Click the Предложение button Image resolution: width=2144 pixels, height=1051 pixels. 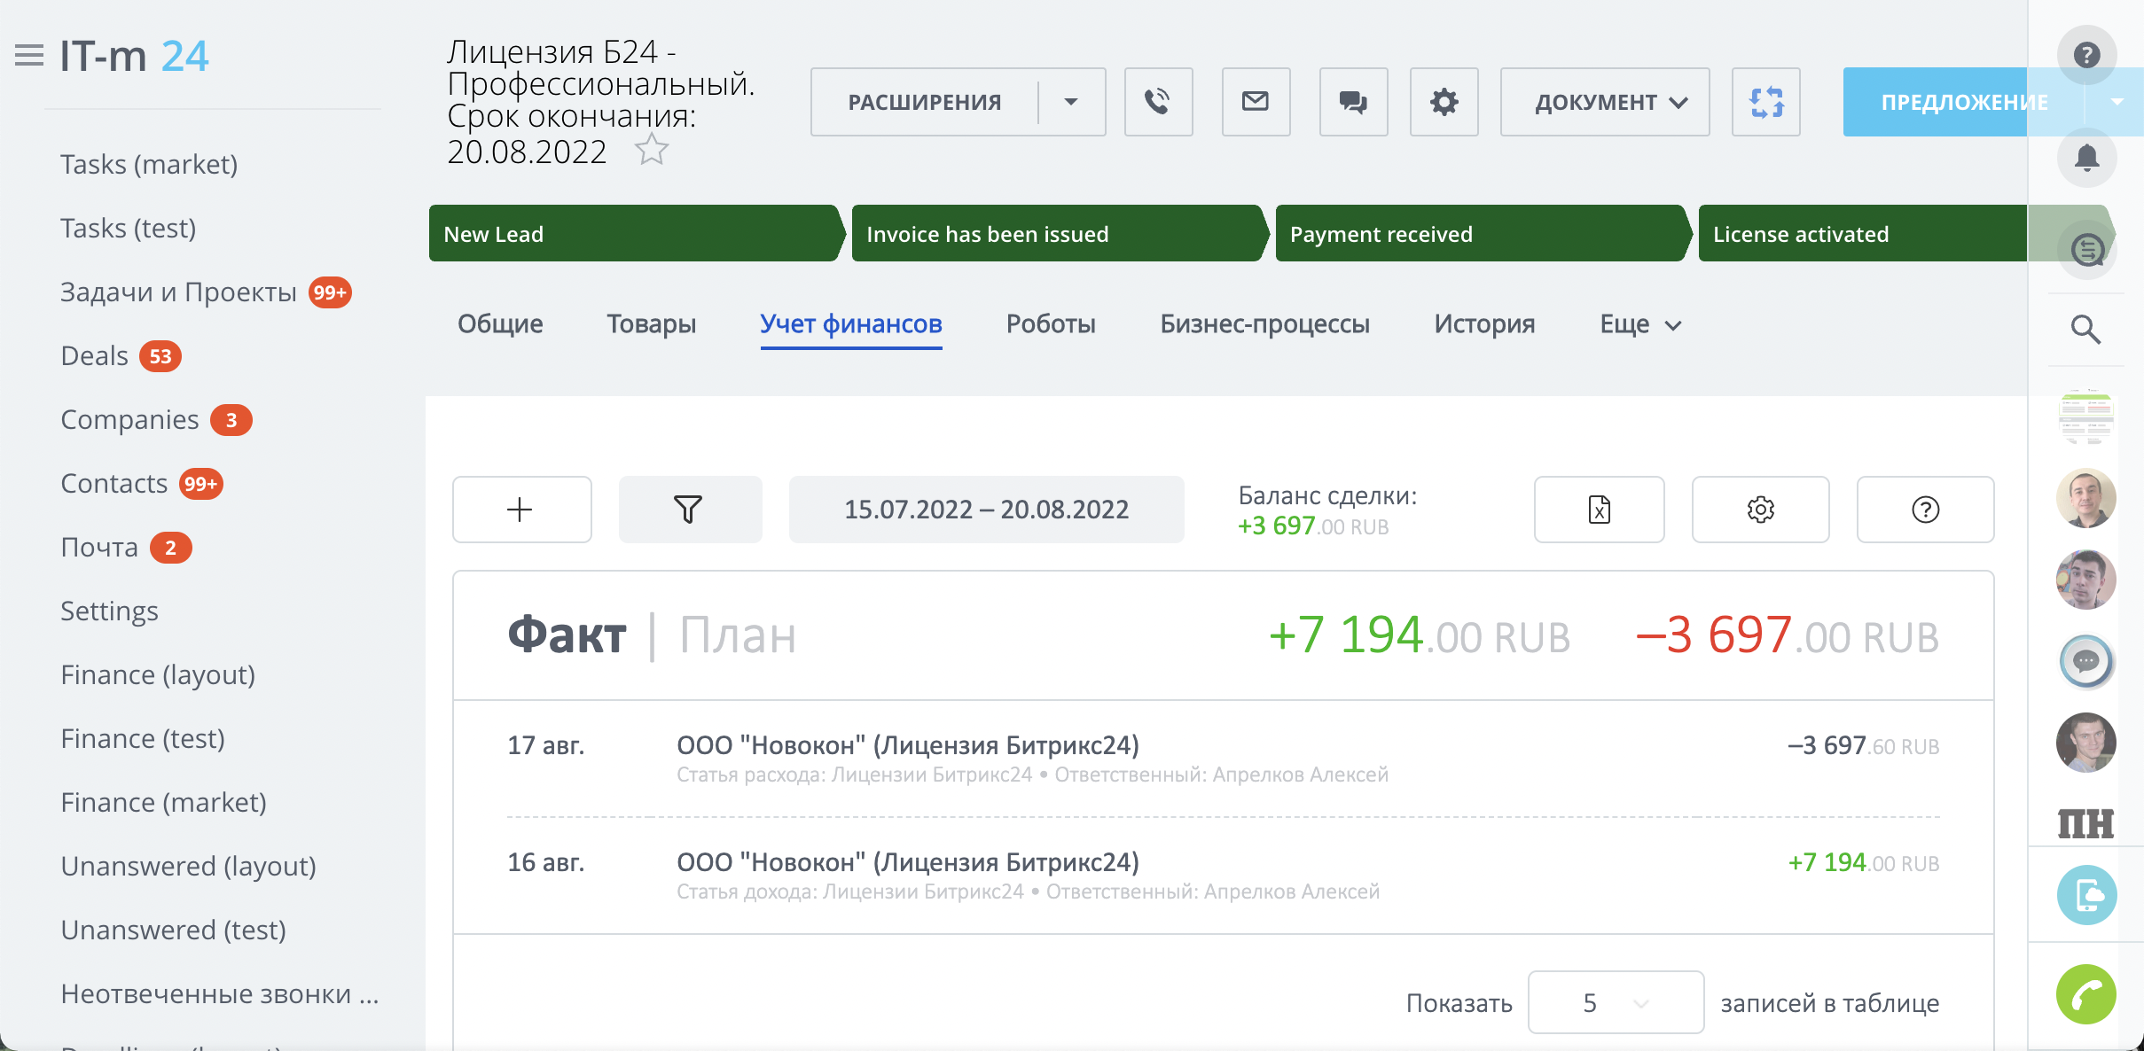(x=1951, y=102)
